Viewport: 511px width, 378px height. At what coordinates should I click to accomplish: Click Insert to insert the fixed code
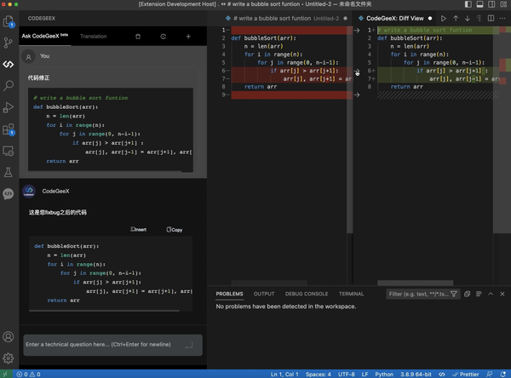click(138, 230)
